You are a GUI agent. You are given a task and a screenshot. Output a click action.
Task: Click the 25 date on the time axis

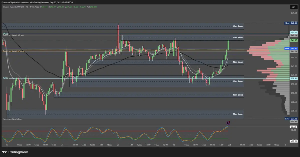pyautogui.click(x=7, y=145)
